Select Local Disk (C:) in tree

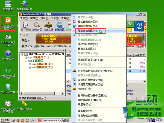[40, 57]
